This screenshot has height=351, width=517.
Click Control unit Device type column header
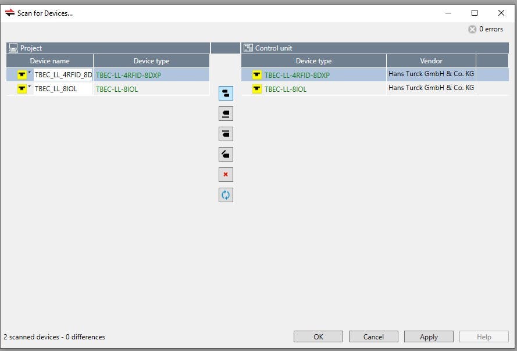pos(313,61)
